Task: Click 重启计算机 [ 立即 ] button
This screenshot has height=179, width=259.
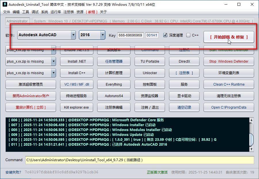Action: pos(31,107)
